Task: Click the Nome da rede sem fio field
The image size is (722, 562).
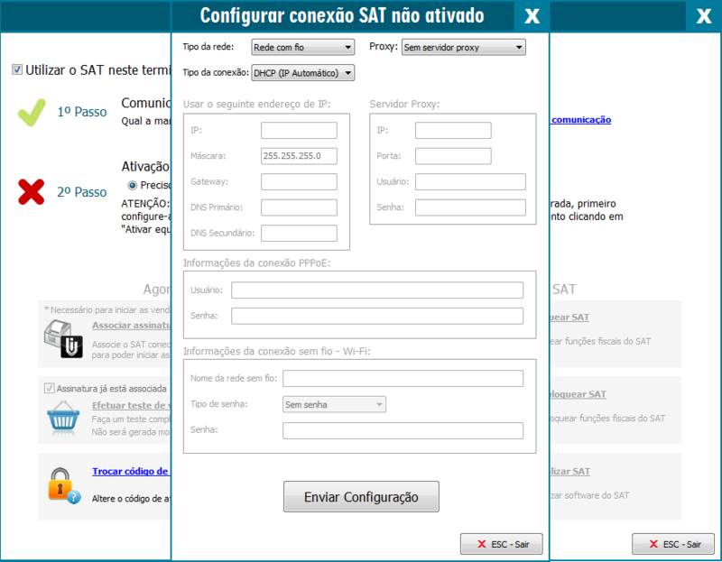Action: pyautogui.click(x=403, y=378)
